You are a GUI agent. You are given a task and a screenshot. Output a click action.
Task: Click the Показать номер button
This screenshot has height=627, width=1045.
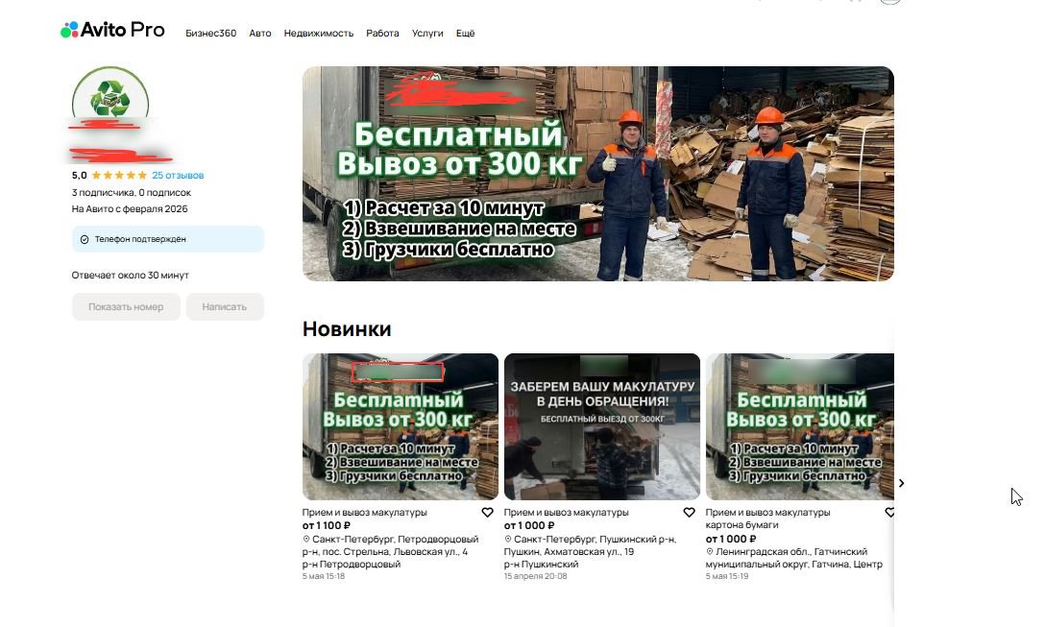(126, 307)
